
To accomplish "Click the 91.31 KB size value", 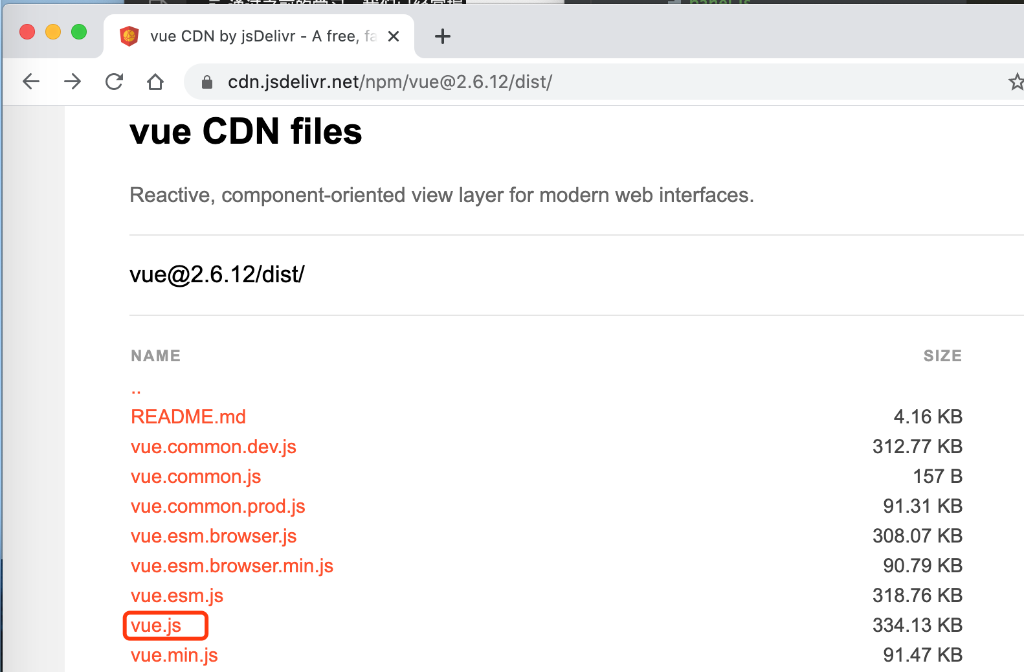I will click(x=923, y=506).
